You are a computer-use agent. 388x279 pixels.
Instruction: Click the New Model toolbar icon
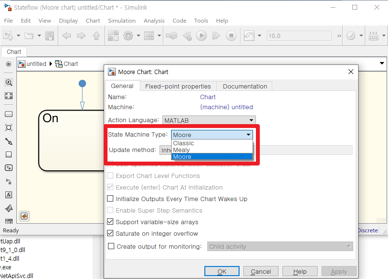click(x=8, y=36)
